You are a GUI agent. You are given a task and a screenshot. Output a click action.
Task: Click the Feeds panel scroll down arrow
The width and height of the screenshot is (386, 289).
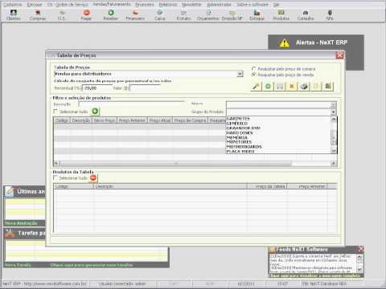coord(359,269)
